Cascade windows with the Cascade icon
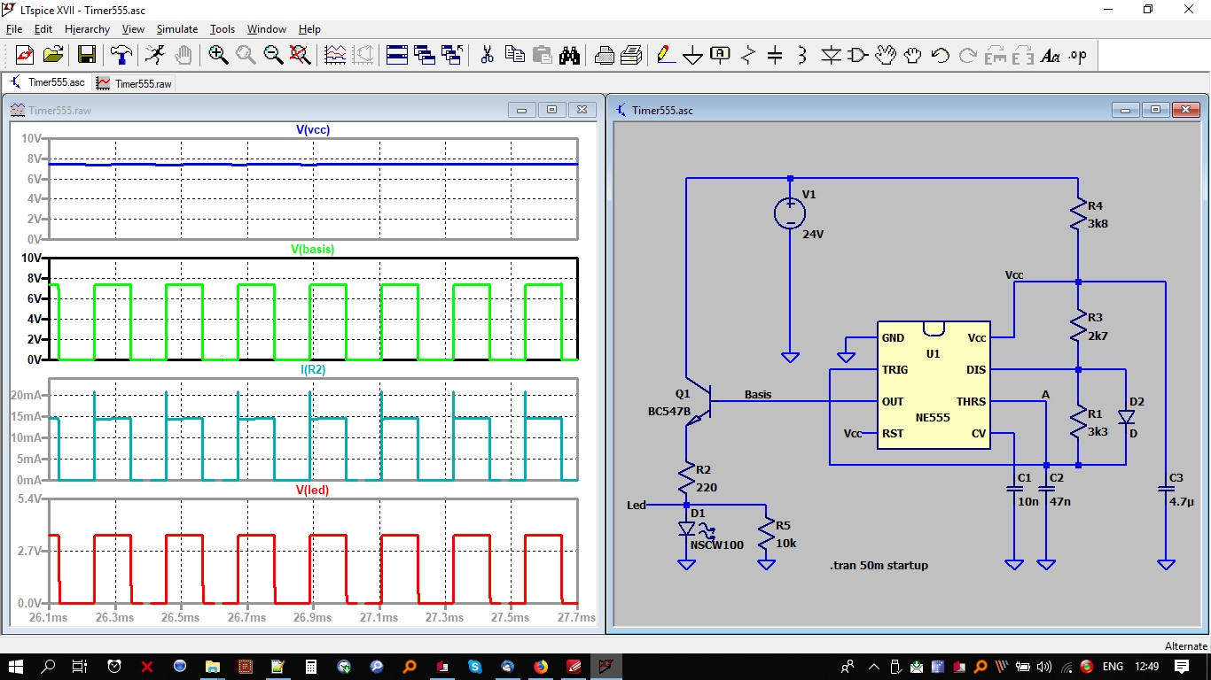Image resolution: width=1211 pixels, height=680 pixels. pyautogui.click(x=425, y=55)
